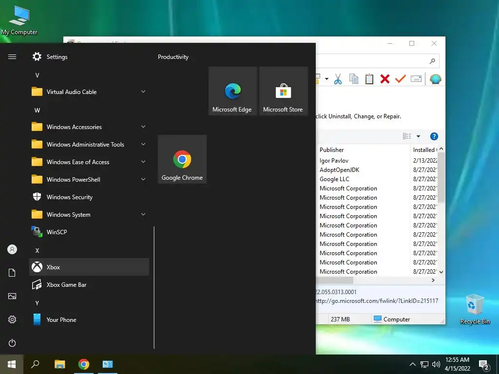Open the blue Help icon
The image size is (499, 374).
[434, 136]
